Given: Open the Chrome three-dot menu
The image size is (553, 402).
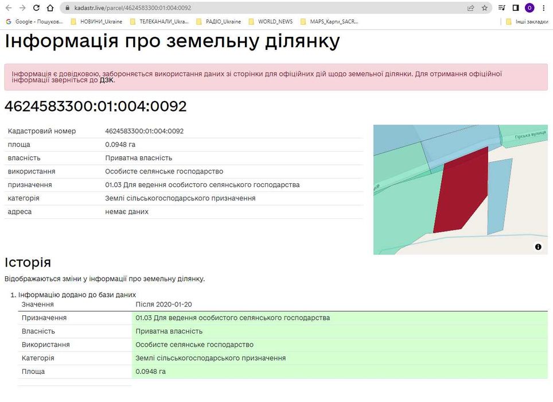Looking at the screenshot, I should click(x=543, y=8).
